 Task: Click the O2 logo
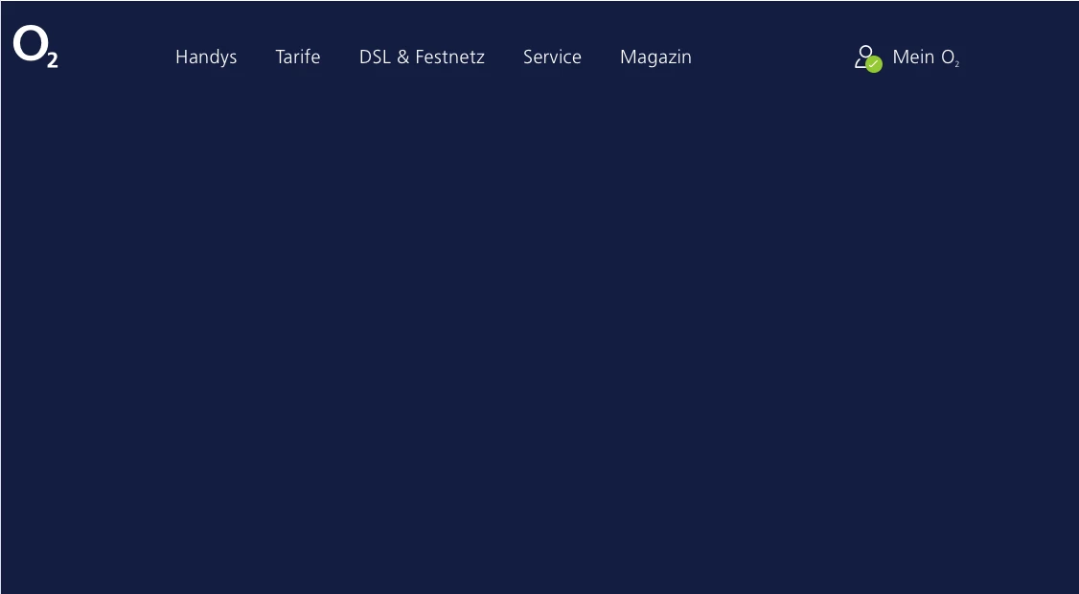(35, 47)
